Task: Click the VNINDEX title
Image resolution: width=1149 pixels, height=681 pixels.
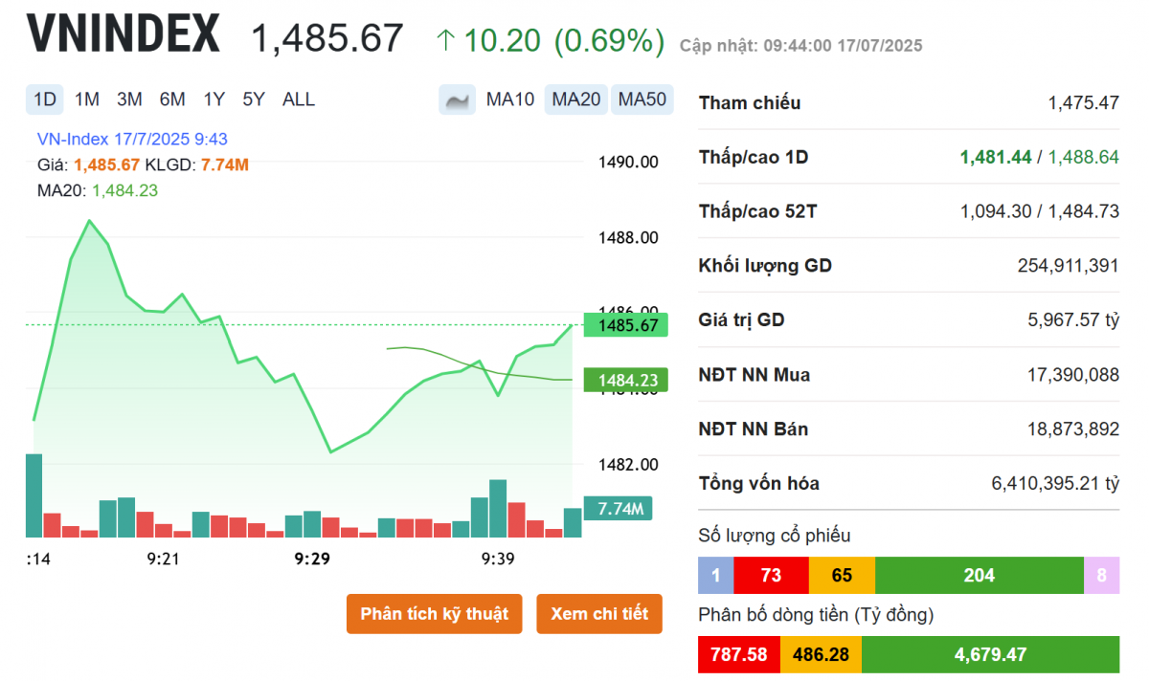Action: (124, 34)
